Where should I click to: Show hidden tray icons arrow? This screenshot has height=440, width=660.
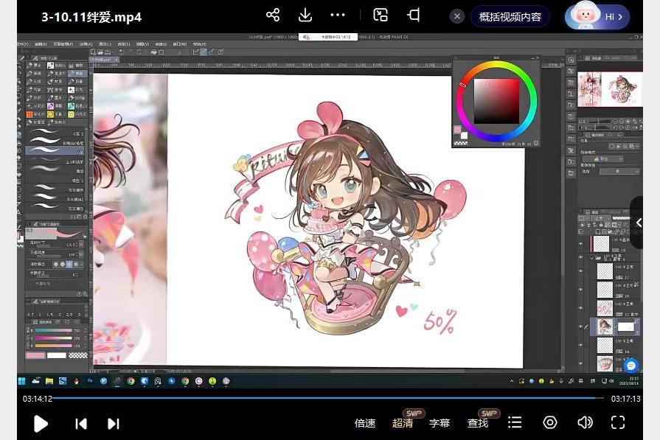pos(512,381)
